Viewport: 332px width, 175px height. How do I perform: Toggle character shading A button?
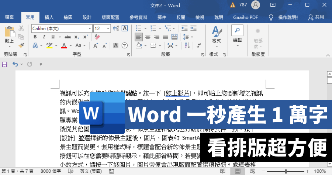click(115, 45)
